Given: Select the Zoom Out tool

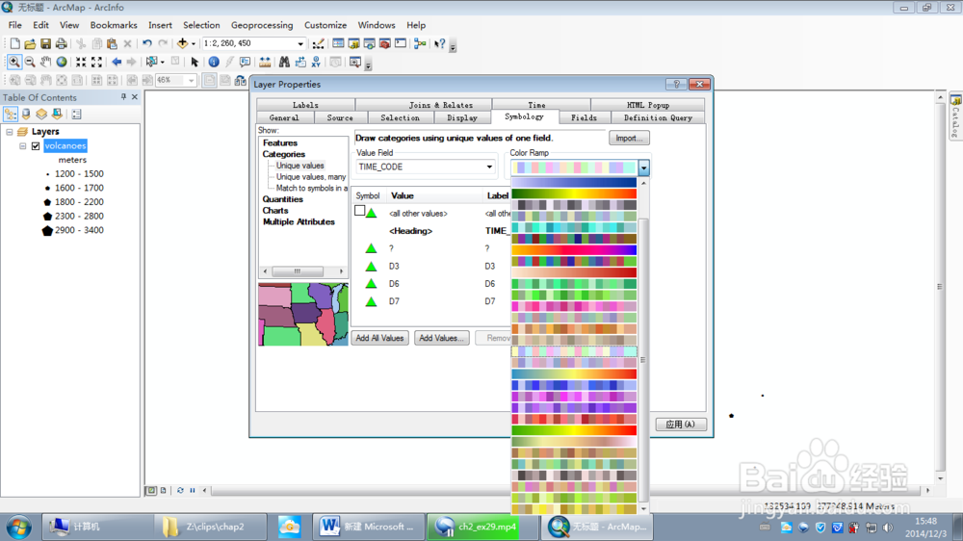Looking at the screenshot, I should click(30, 62).
